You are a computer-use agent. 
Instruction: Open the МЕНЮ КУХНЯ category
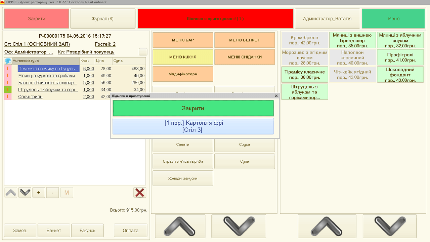pos(183,57)
